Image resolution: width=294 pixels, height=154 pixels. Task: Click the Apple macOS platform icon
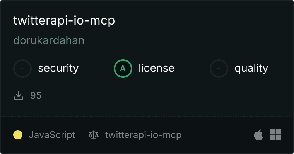[x=258, y=135]
